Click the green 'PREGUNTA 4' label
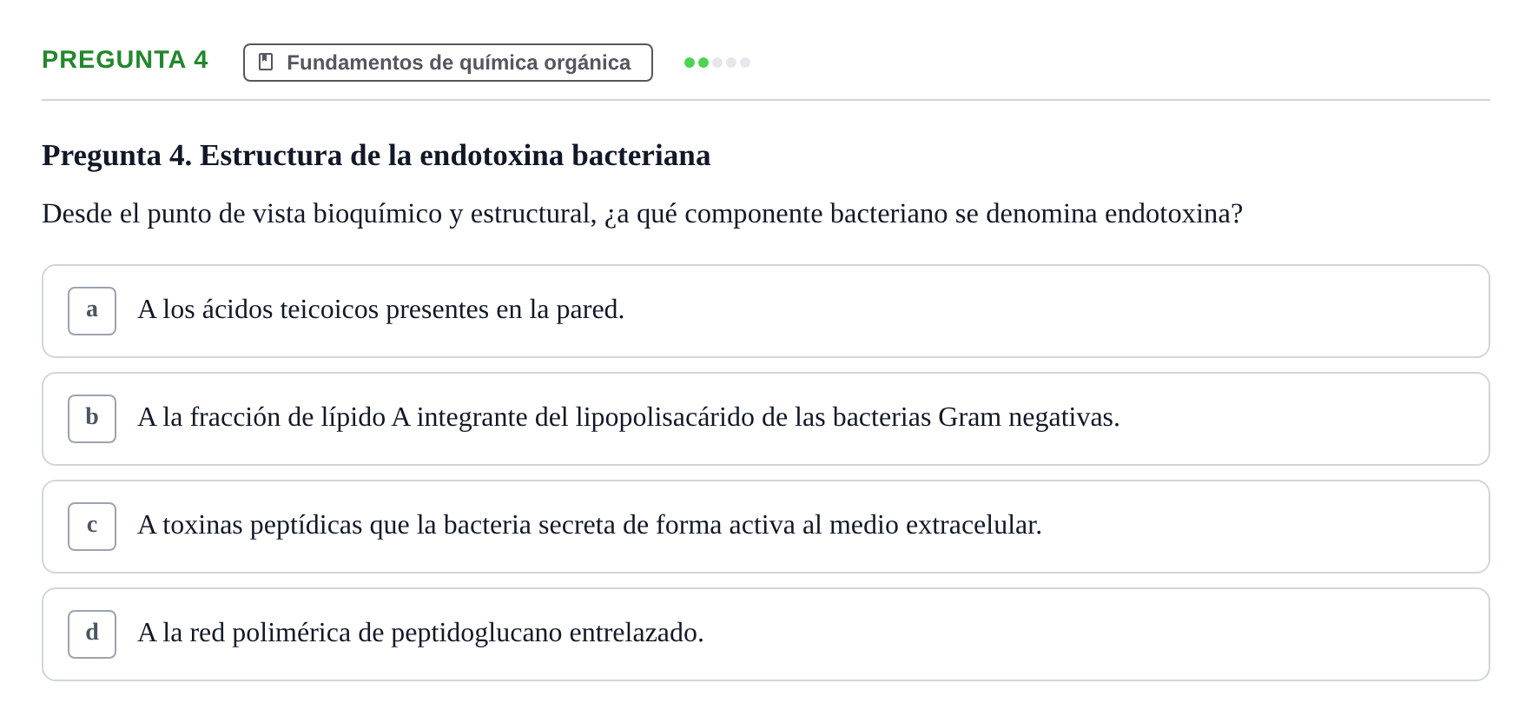Viewport: 1532px width, 723px height. 125,59
